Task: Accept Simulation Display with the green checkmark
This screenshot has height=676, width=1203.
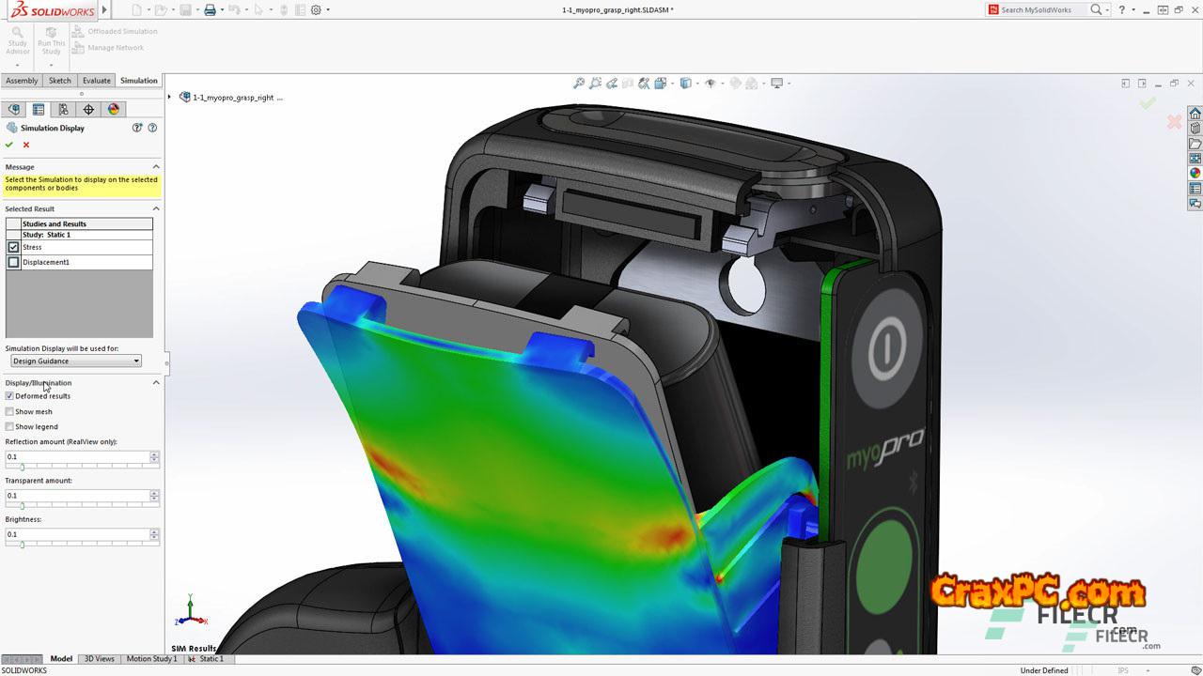Action: (x=9, y=145)
